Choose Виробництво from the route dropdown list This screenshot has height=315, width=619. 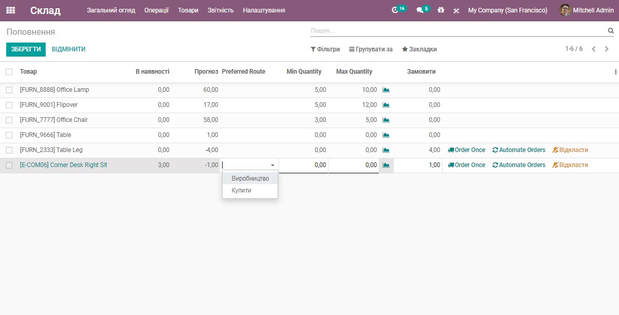[250, 179]
